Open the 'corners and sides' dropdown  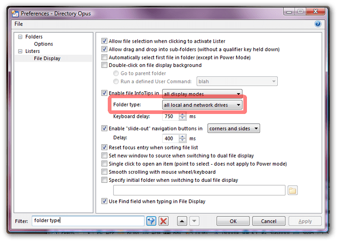pos(234,128)
